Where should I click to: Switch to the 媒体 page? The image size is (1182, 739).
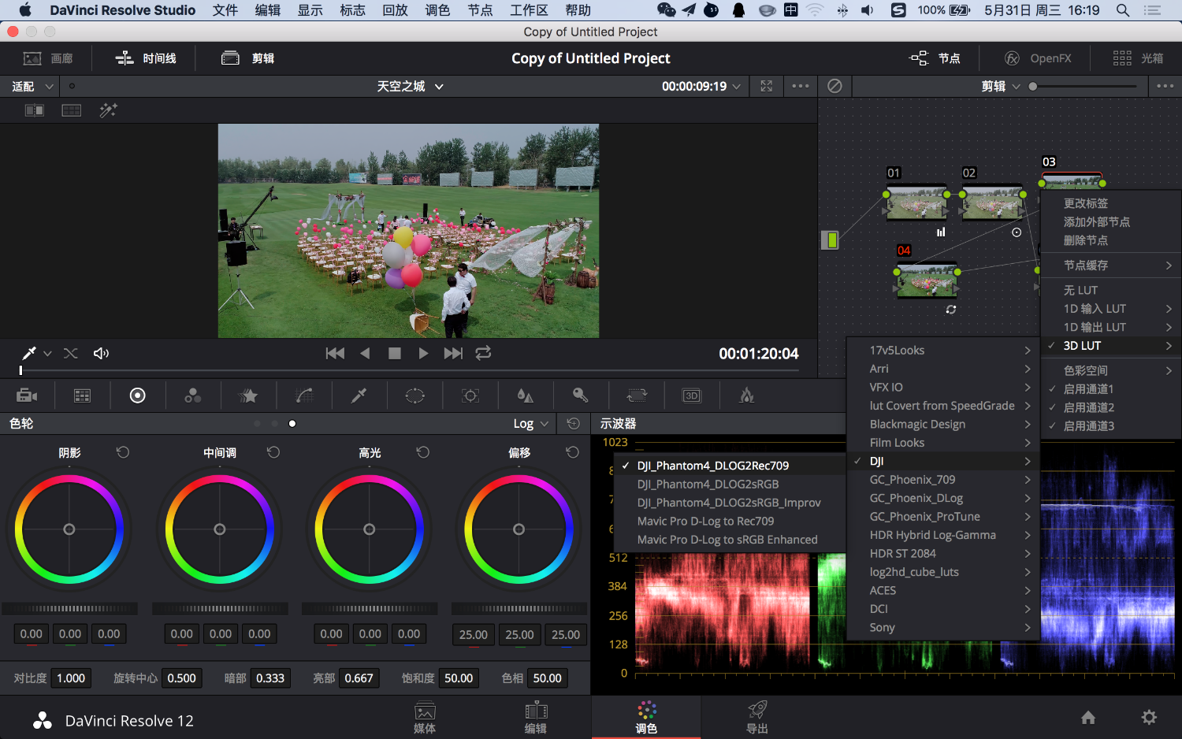coord(425,717)
